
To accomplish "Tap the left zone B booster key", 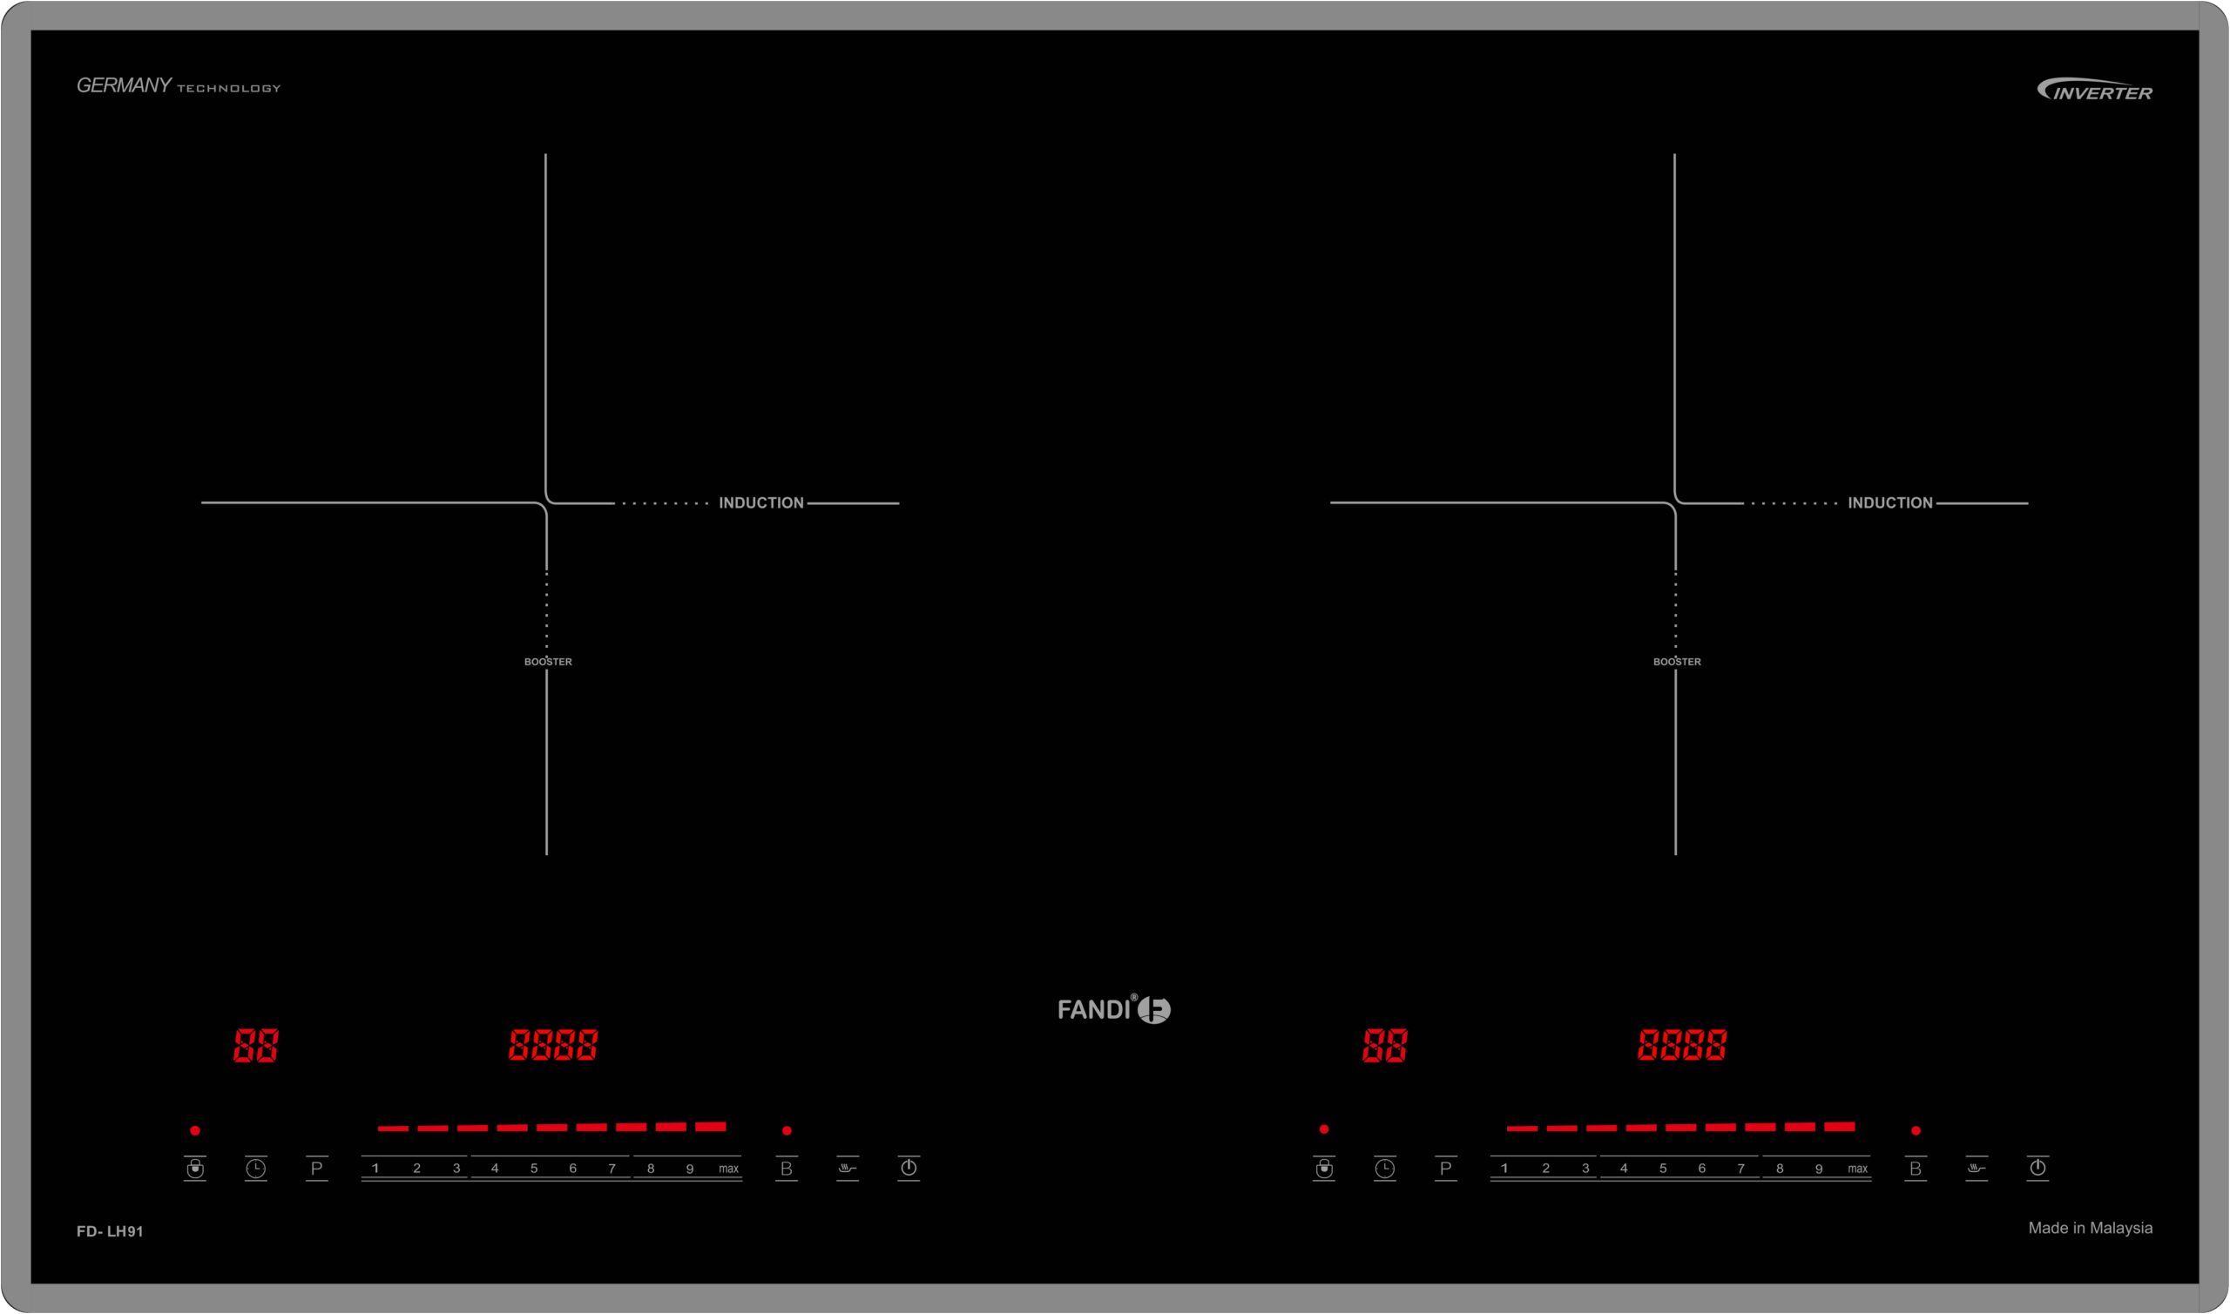I will pos(786,1169).
